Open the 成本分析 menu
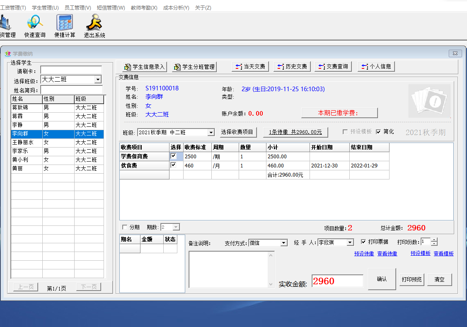 [176, 8]
